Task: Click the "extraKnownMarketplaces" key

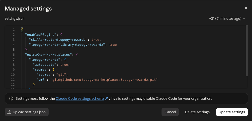Action: 48,54
